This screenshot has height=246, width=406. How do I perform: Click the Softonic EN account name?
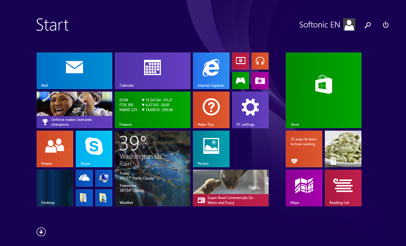tap(320, 25)
